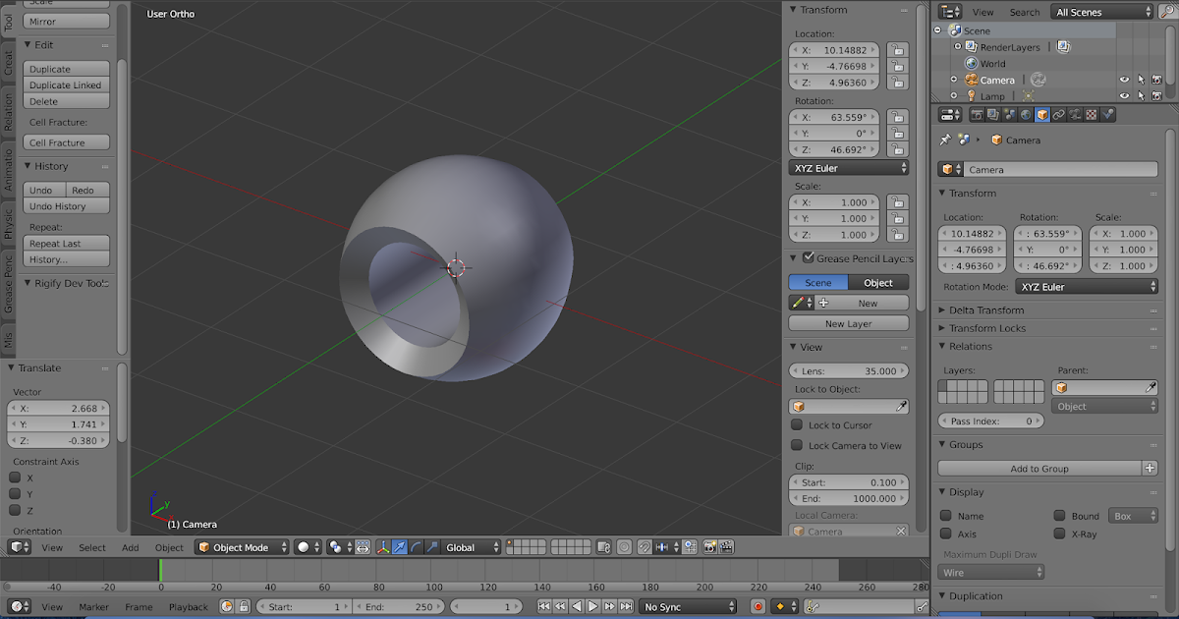Click the Clip End 1000.000 slider

[x=849, y=498]
